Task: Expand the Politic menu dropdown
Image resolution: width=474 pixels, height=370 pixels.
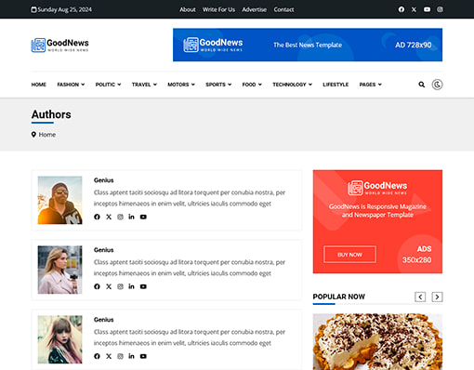Action: pyautogui.click(x=108, y=85)
